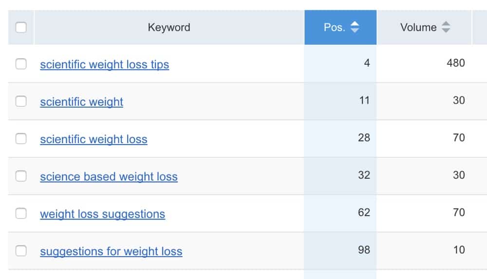Click the Keyword column header
Image resolution: width=487 pixels, height=279 pixels.
click(169, 28)
